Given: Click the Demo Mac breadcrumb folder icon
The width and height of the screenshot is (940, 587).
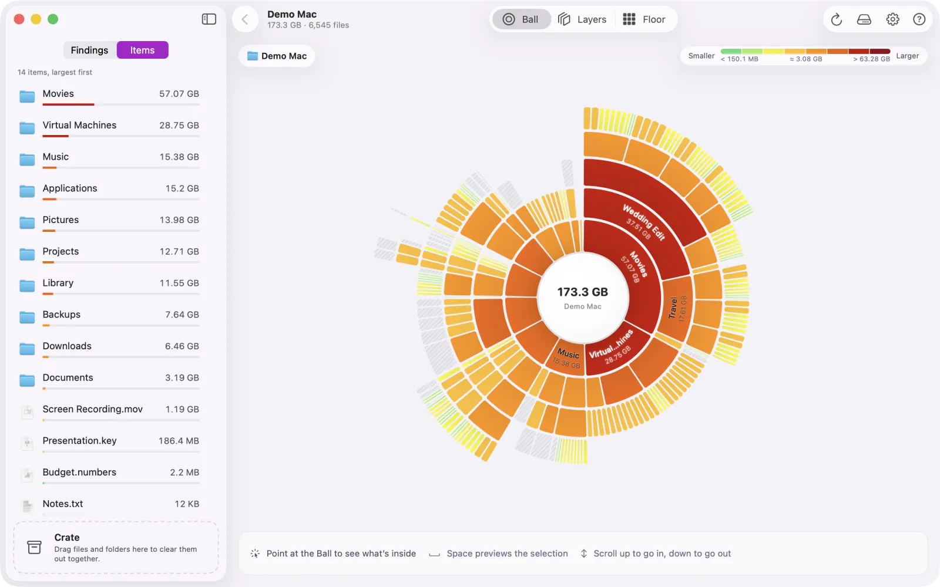Looking at the screenshot, I should tap(253, 56).
